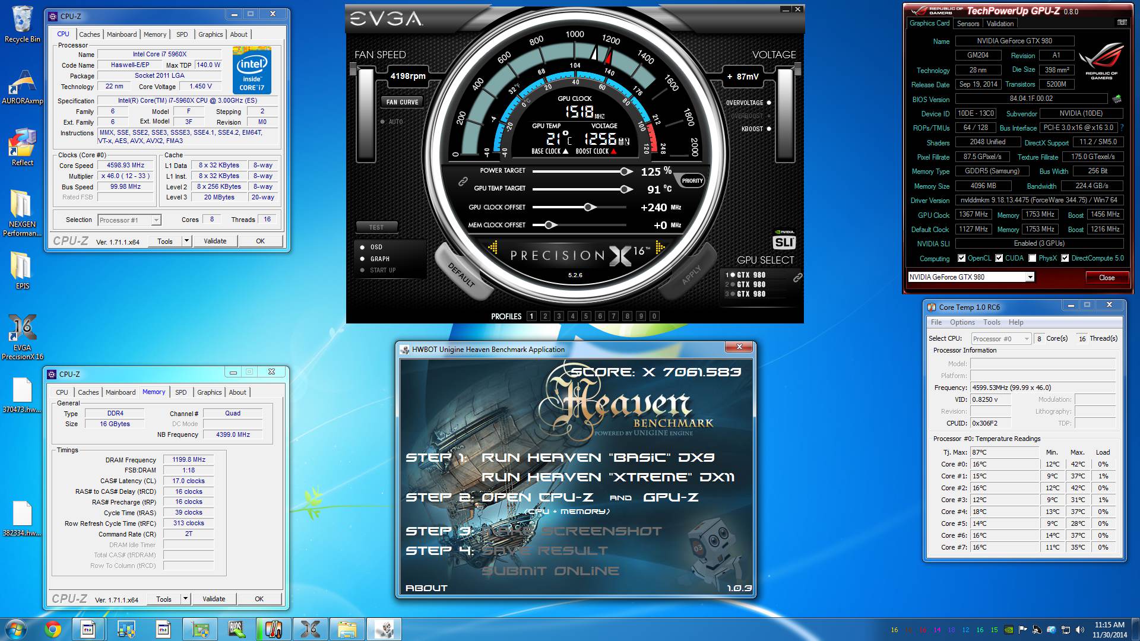Click OK button in lower CPU-Z

coord(259,599)
